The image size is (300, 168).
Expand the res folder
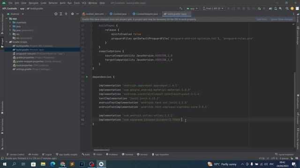point(10,34)
